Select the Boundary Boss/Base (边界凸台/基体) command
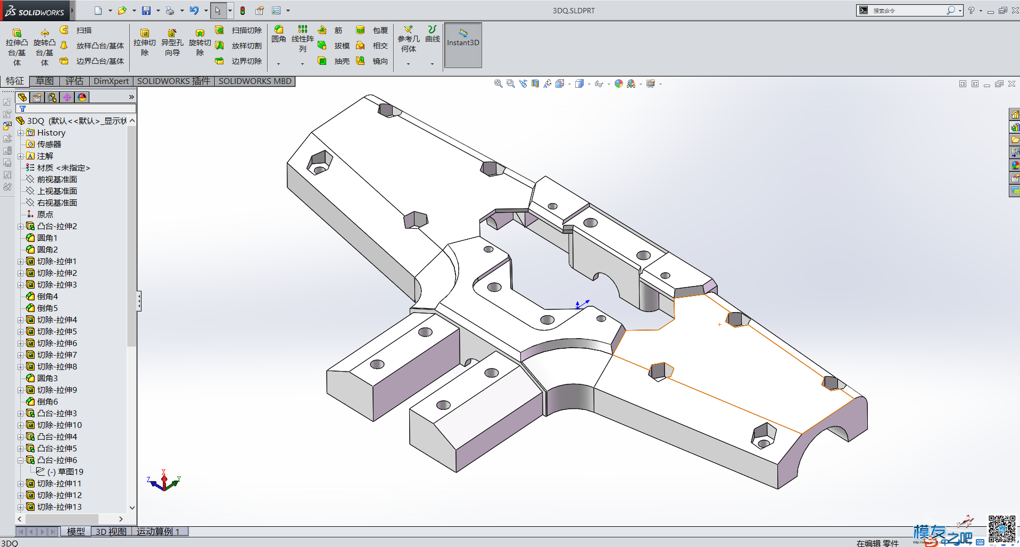 tap(92, 61)
